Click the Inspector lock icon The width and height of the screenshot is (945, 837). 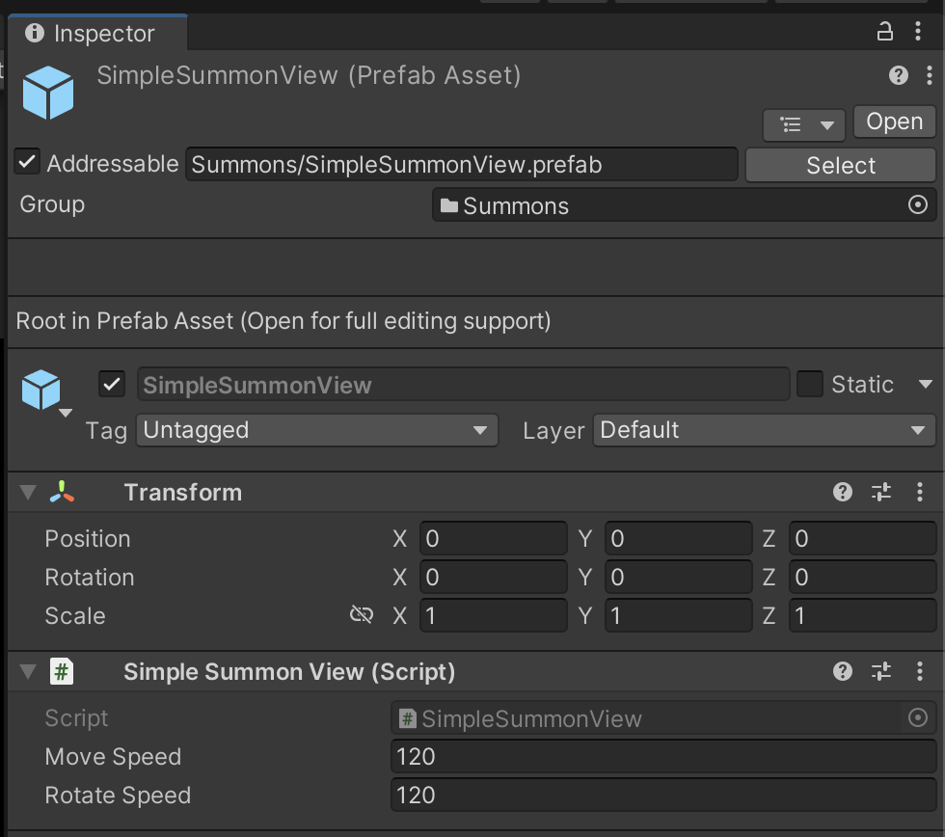884,33
